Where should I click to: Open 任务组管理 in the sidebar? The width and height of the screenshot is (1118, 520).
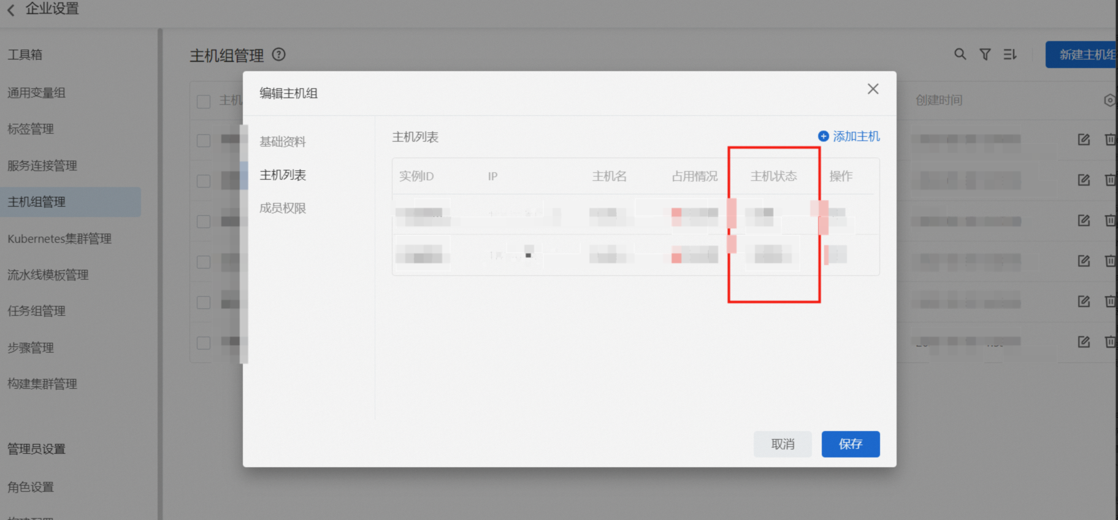pos(37,311)
